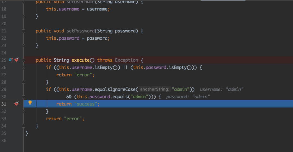293x152 pixels.
Task: Click the String return type on line 25
Action: click(x=61, y=60)
